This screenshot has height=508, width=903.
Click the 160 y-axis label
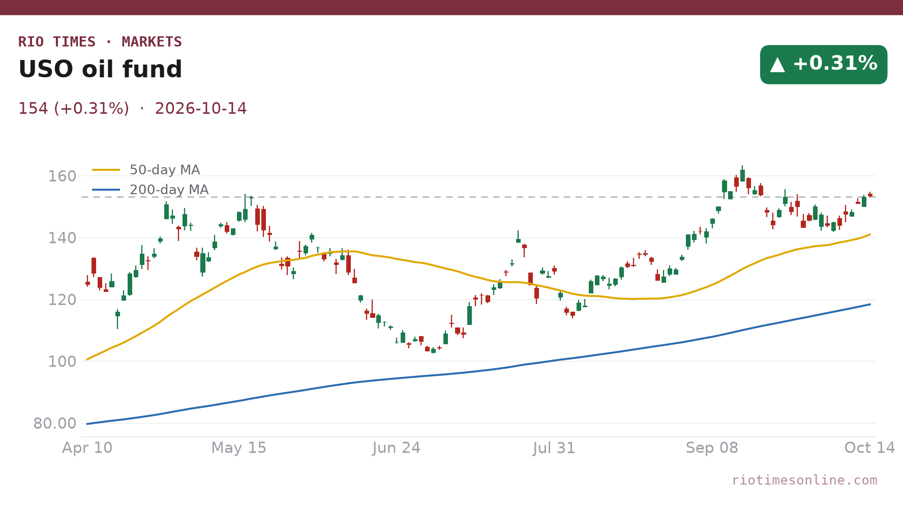pyautogui.click(x=62, y=176)
